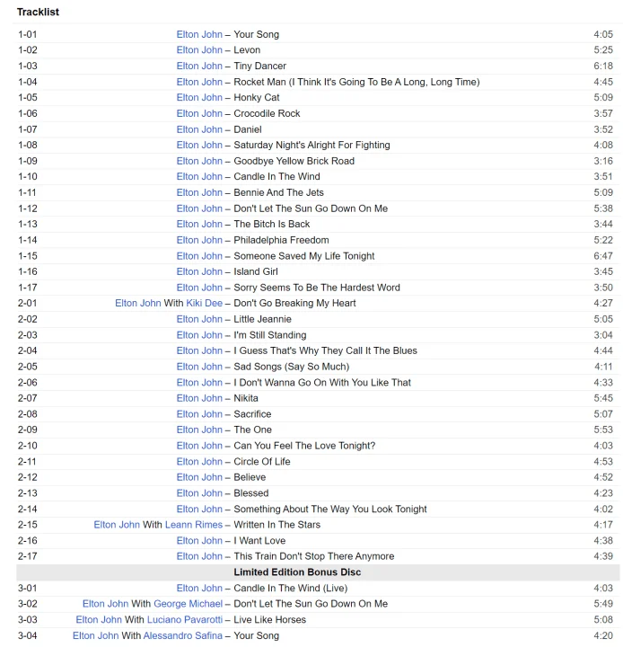Select duration 4:38 for I Want Love
The height and width of the screenshot is (647, 623).
coord(603,541)
